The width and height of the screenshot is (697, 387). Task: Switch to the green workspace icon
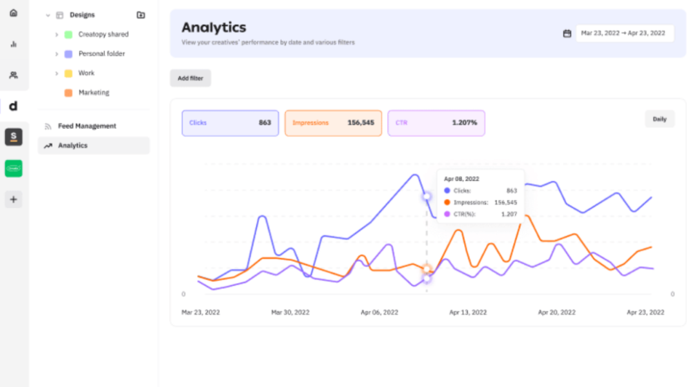14,168
